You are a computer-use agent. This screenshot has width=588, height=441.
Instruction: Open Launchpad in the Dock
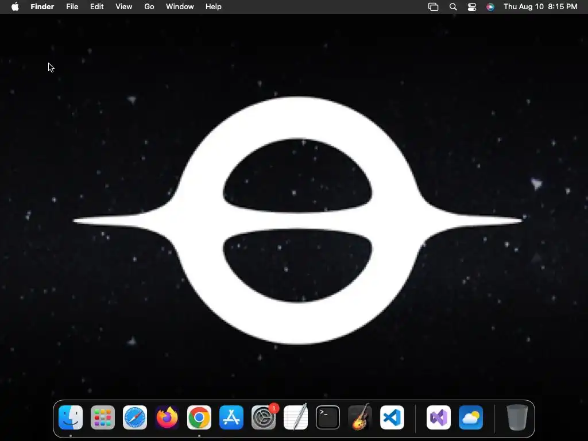(103, 417)
